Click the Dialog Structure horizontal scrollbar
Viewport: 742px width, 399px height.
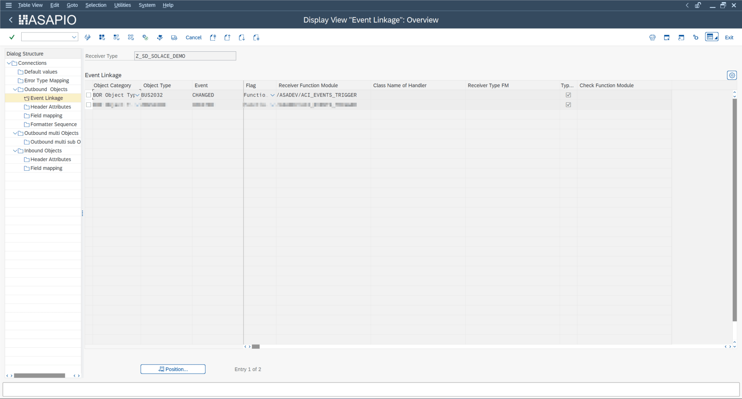coord(39,375)
